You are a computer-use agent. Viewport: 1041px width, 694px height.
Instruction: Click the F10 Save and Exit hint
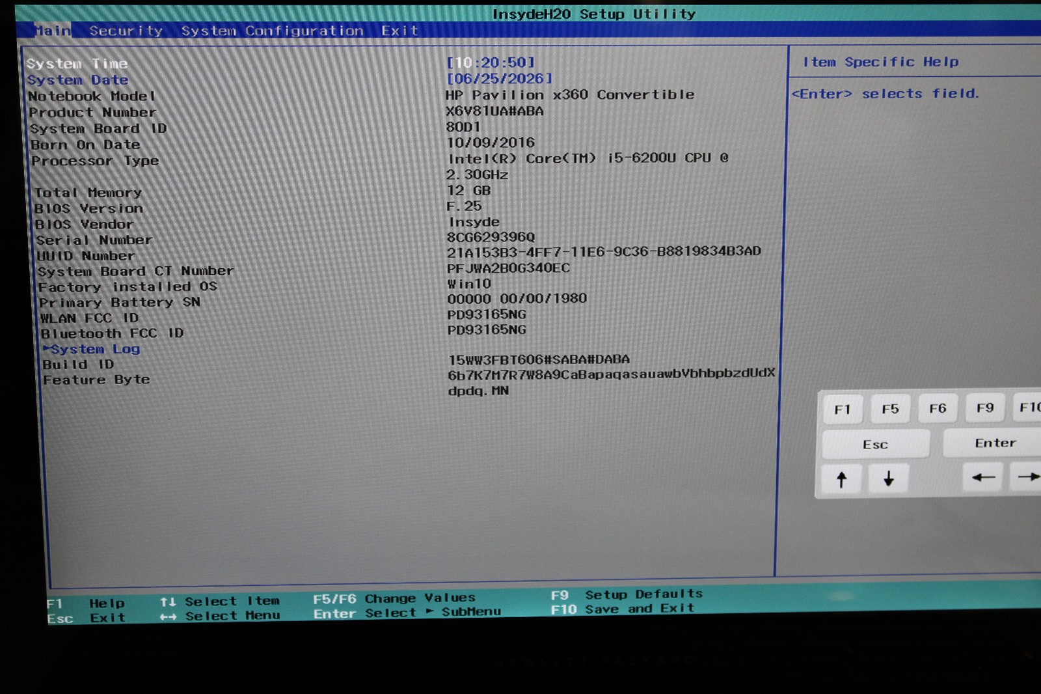(x=622, y=609)
